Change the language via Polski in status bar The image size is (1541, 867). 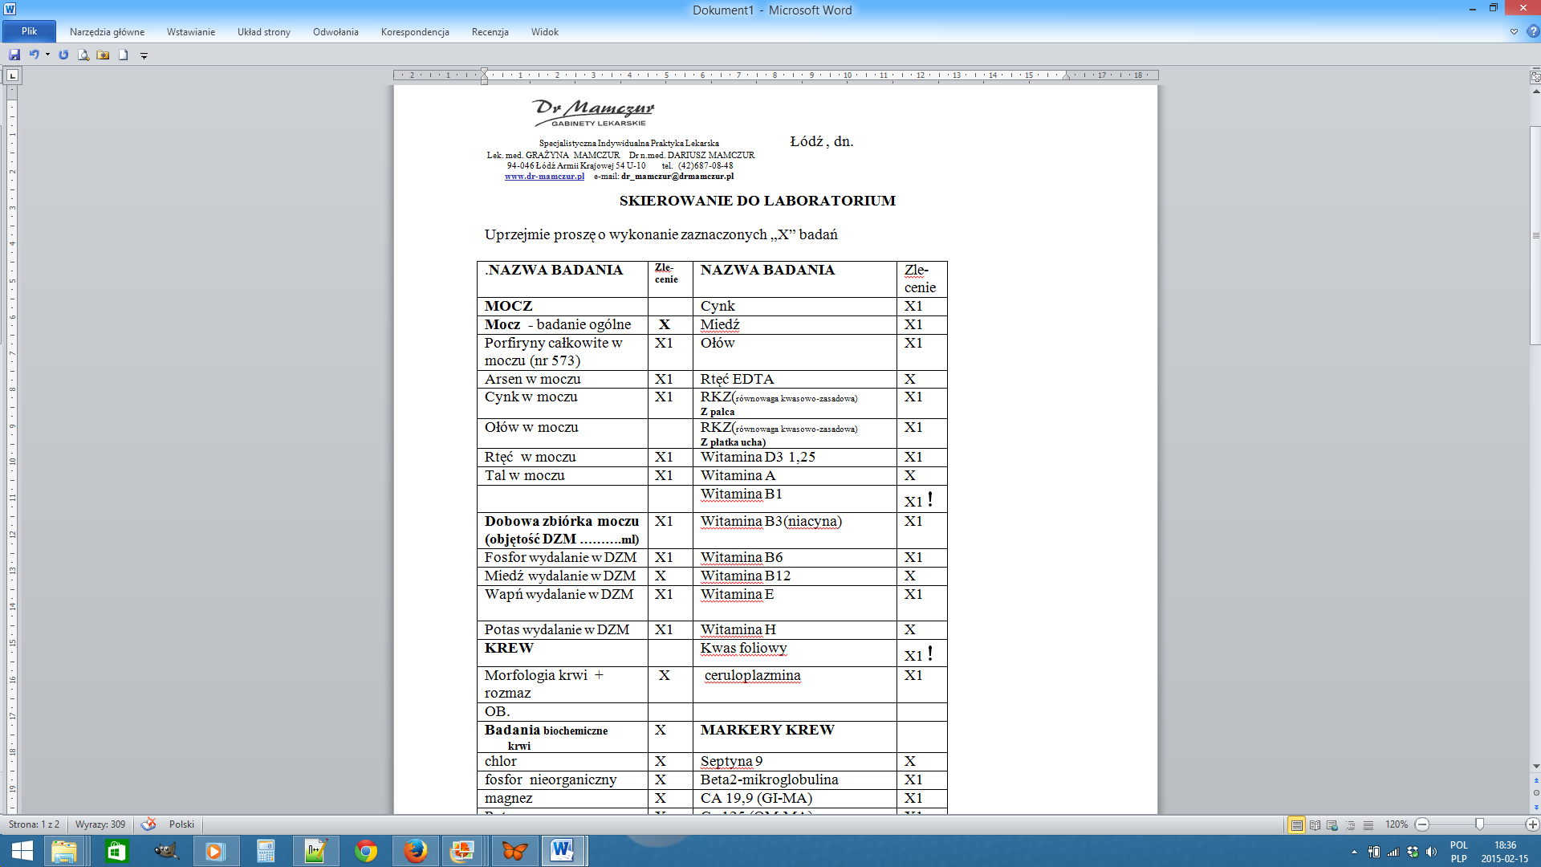(x=181, y=824)
